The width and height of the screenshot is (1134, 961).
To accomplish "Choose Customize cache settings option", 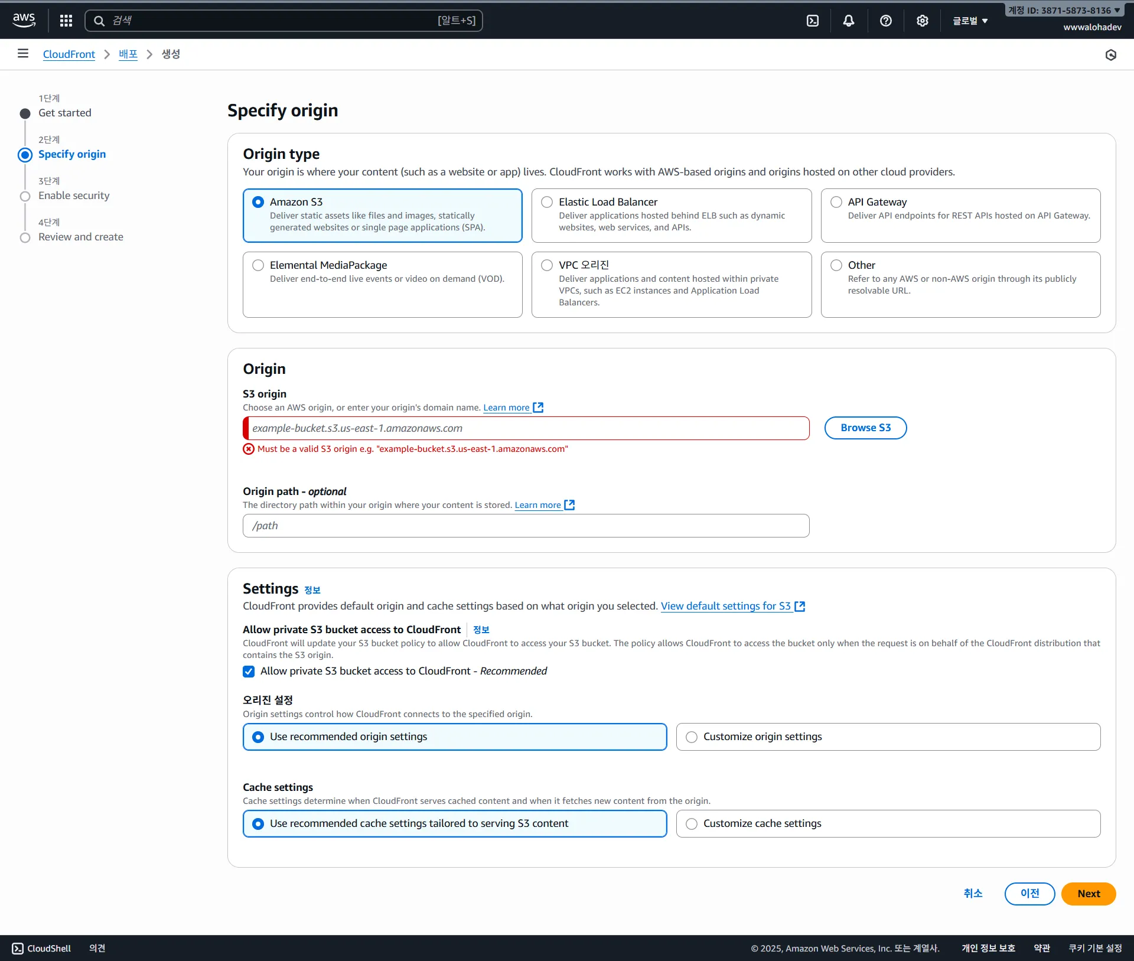I will 692,823.
